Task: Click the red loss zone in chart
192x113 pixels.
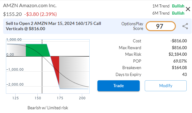Action: coord(56,68)
